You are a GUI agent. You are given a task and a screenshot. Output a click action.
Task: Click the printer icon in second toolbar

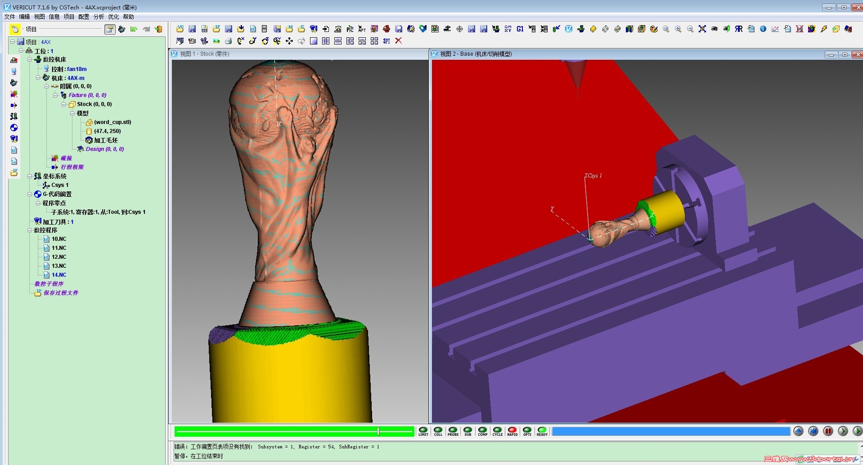tap(229, 41)
